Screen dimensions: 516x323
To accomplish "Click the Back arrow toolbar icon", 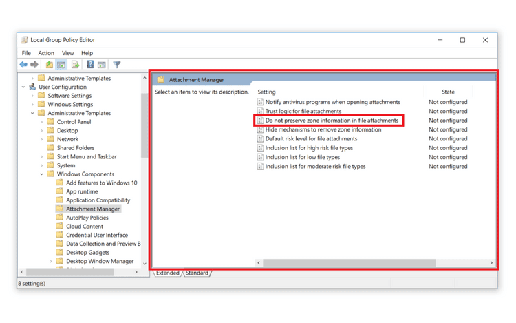I will click(x=23, y=65).
